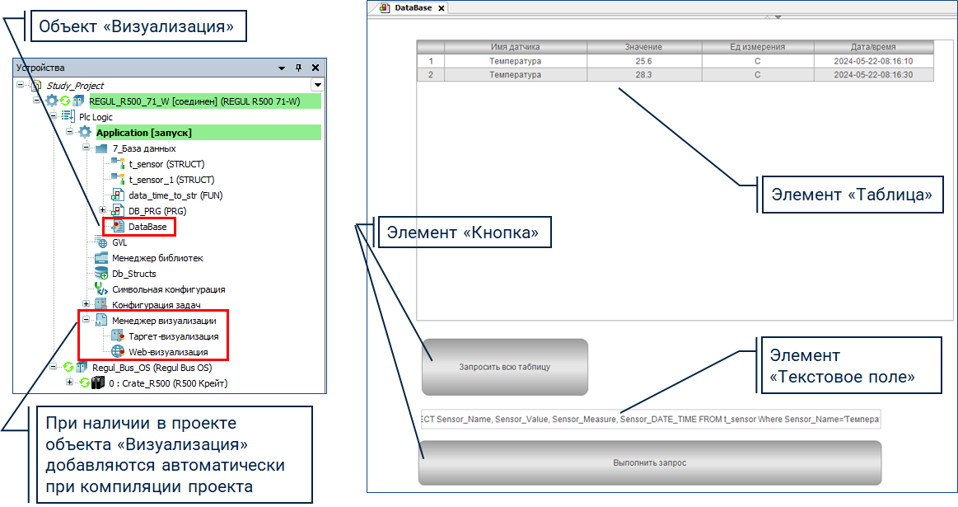This screenshot has width=958, height=507.
Task: Close the DataBase tab
Action: 441,8
